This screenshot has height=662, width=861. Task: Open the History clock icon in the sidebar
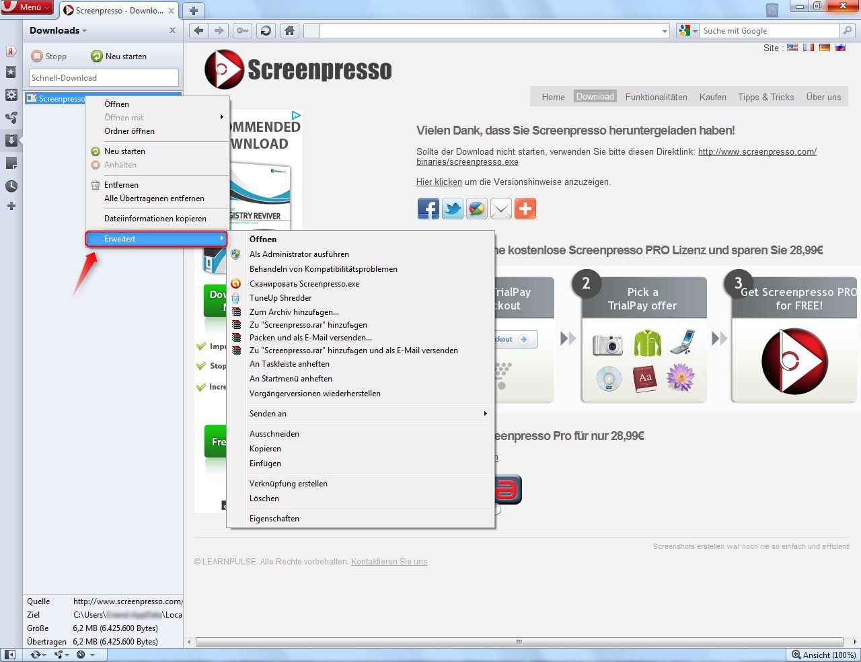(x=11, y=185)
